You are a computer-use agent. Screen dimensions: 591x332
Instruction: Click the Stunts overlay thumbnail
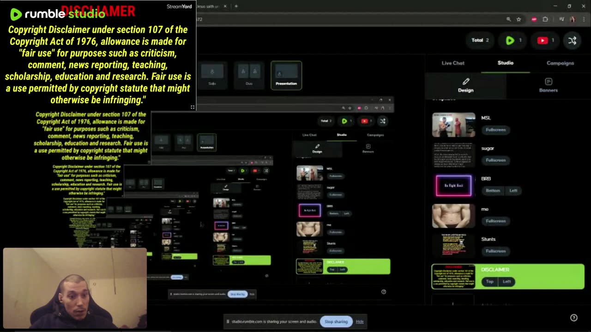453,246
